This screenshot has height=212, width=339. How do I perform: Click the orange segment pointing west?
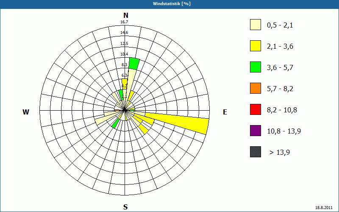[x=117, y=110]
